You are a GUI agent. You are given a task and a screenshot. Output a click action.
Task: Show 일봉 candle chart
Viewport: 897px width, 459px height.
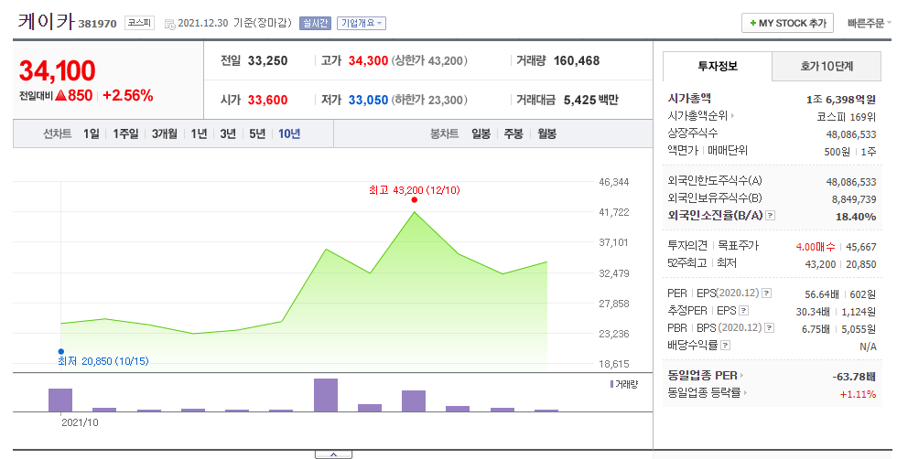[x=481, y=133]
